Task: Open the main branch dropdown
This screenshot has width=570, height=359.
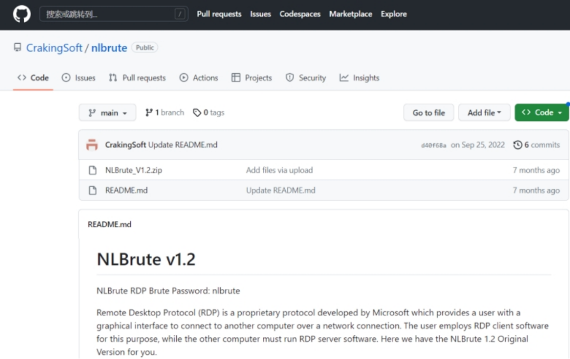Action: pos(108,112)
